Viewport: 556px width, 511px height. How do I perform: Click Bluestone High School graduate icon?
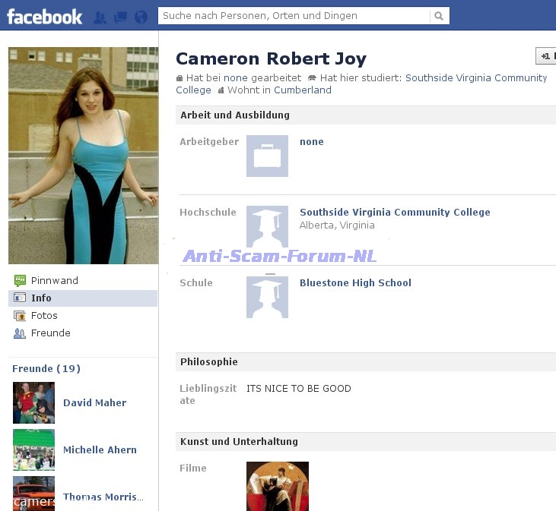(267, 296)
